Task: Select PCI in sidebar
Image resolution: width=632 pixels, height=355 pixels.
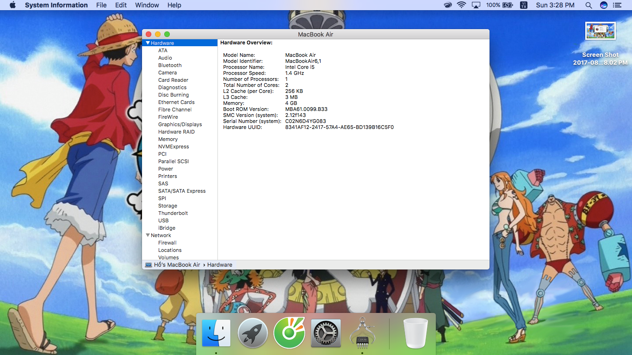Action: pos(162,154)
